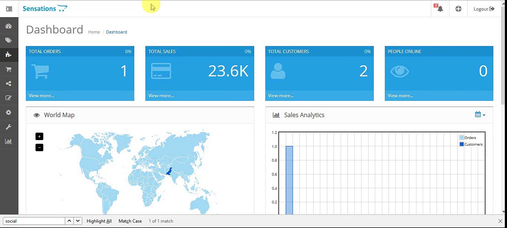Click the notifications bell icon
The height and width of the screenshot is (228, 507).
click(440, 9)
